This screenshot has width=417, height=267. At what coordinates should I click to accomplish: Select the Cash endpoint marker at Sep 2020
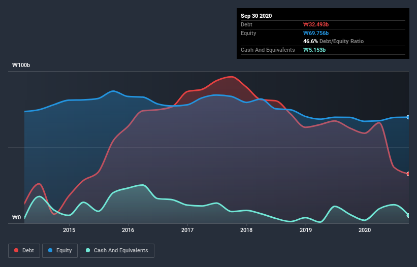click(408, 215)
